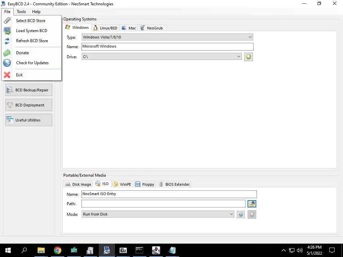
Task: Select the Windows operating system tab
Action: click(77, 27)
